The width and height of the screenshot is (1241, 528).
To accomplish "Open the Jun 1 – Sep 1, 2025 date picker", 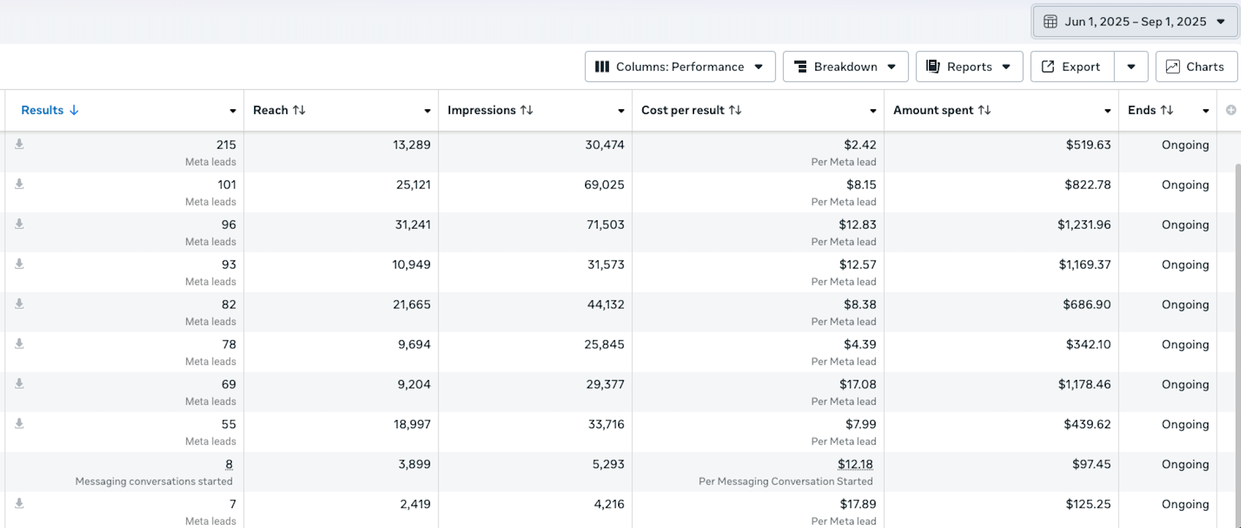I will coord(1134,22).
